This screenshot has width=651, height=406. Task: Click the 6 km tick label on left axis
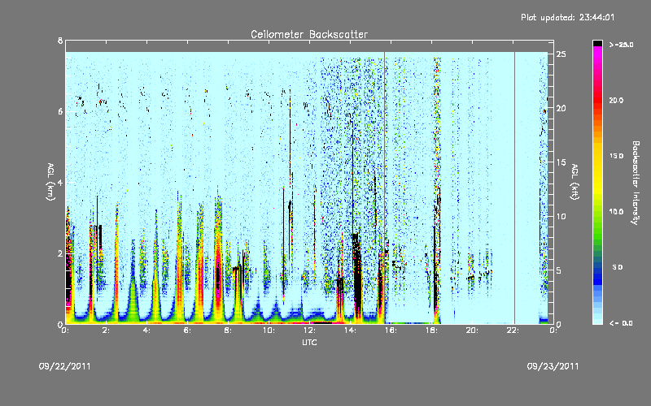click(x=60, y=111)
